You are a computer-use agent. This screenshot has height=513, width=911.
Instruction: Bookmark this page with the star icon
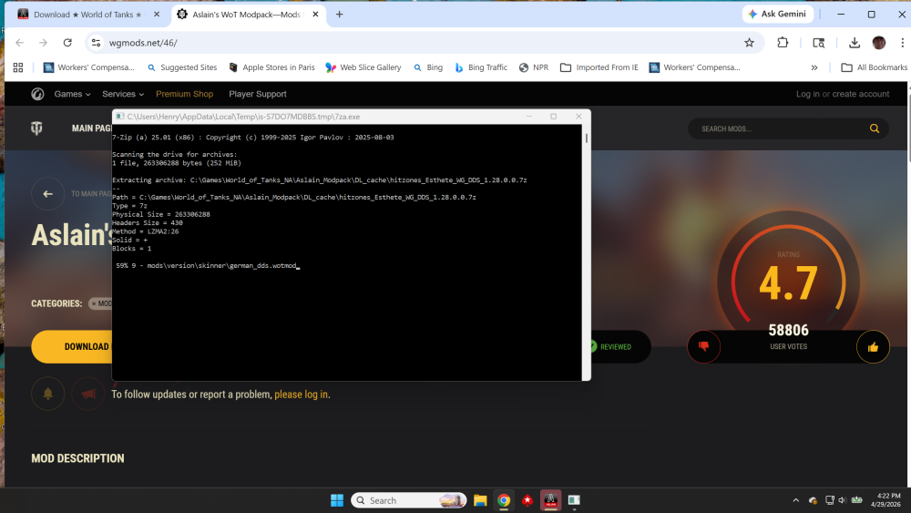[750, 43]
